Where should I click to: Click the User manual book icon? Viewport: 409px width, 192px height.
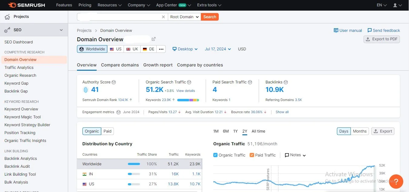coord(336,30)
